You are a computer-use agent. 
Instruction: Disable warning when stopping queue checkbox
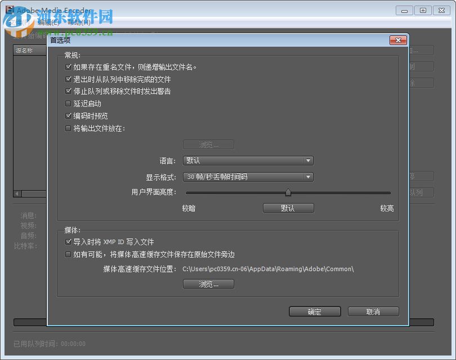pyautogui.click(x=68, y=91)
